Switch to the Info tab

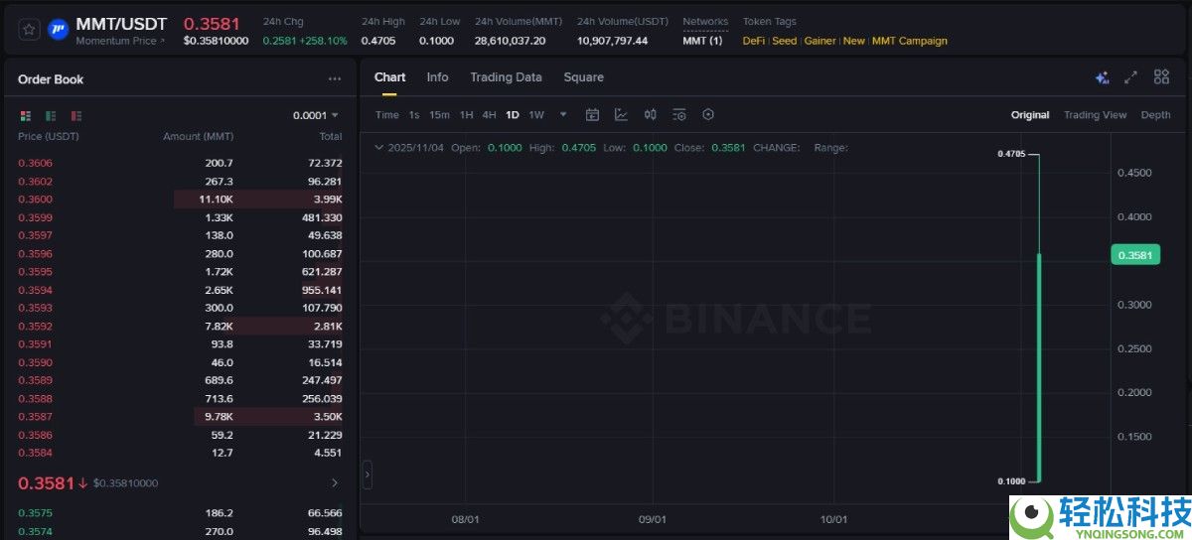437,77
